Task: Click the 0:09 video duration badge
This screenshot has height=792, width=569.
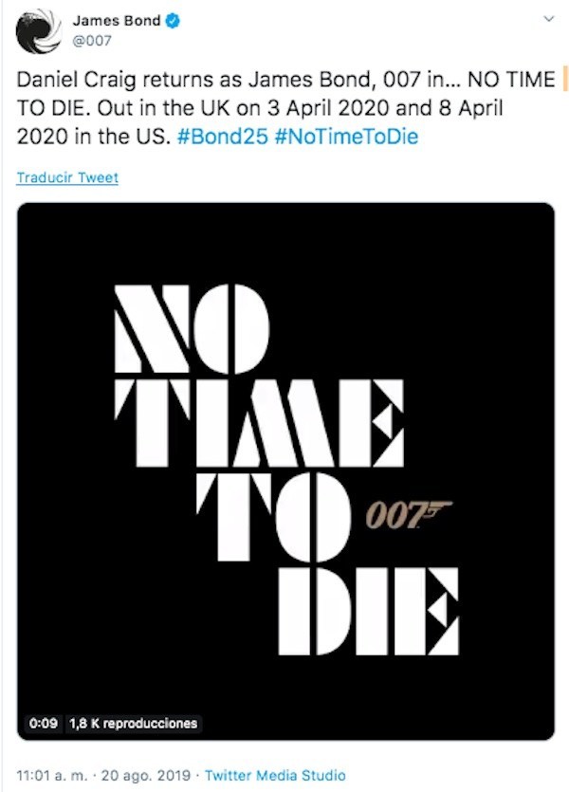Action: 45,723
